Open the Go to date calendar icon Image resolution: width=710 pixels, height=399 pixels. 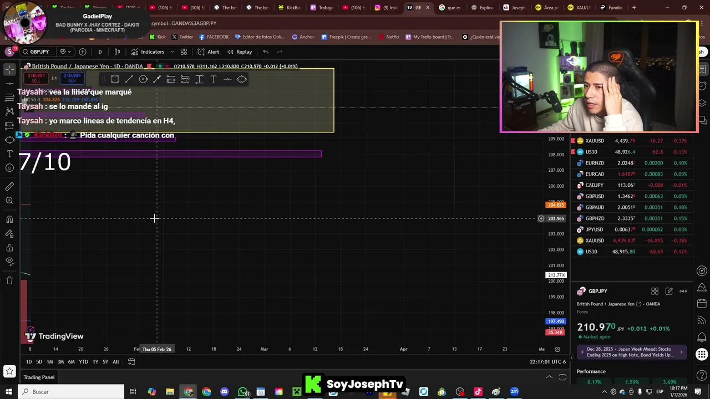point(131,362)
